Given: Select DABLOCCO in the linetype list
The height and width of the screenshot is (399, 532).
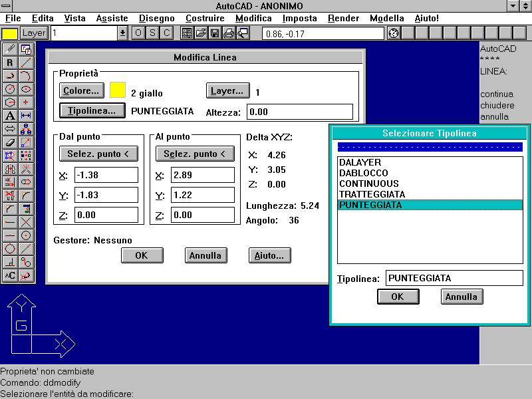Looking at the screenshot, I should (430, 173).
